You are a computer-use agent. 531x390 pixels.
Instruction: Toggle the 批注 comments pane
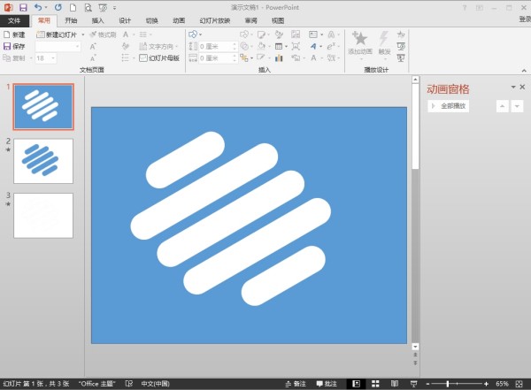(x=325, y=384)
